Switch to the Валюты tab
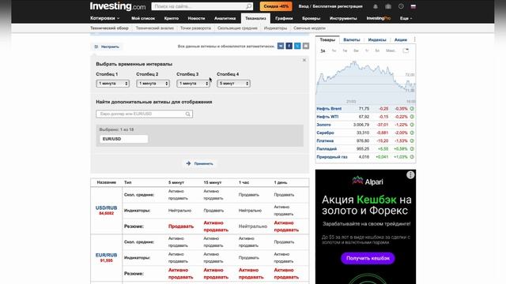Viewport: 506px width, 284px height. [351, 39]
